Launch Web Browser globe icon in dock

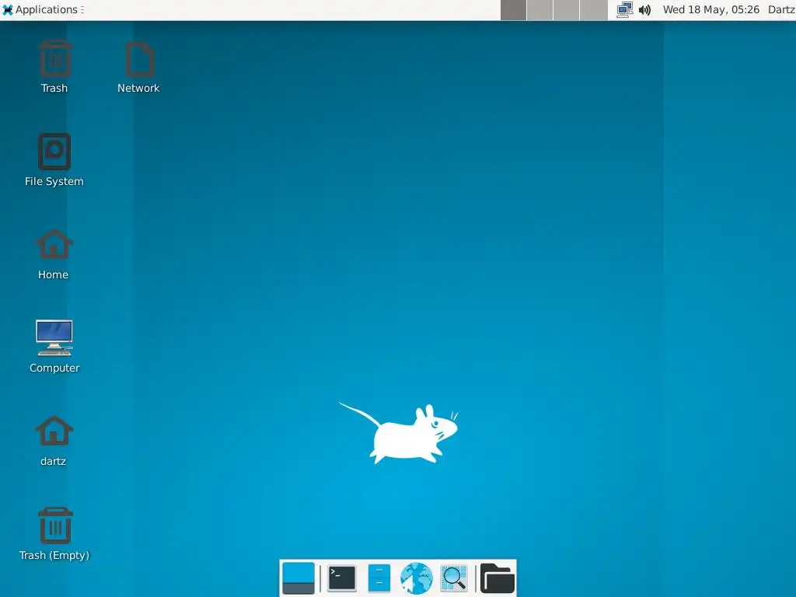[417, 578]
